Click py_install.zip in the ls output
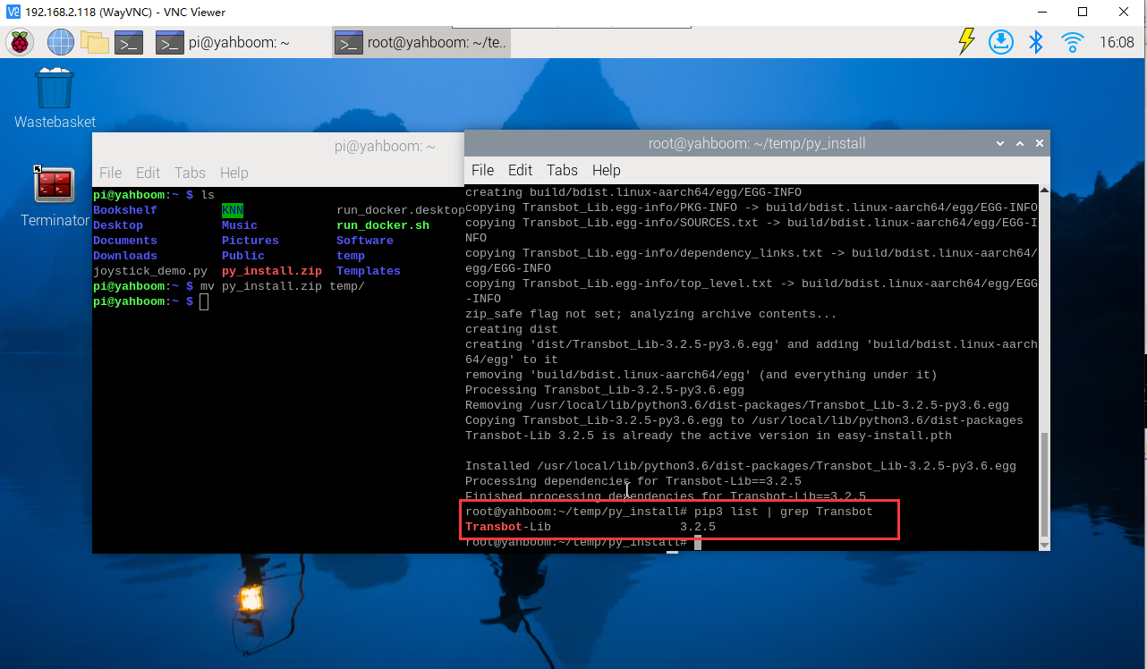 (x=272, y=271)
